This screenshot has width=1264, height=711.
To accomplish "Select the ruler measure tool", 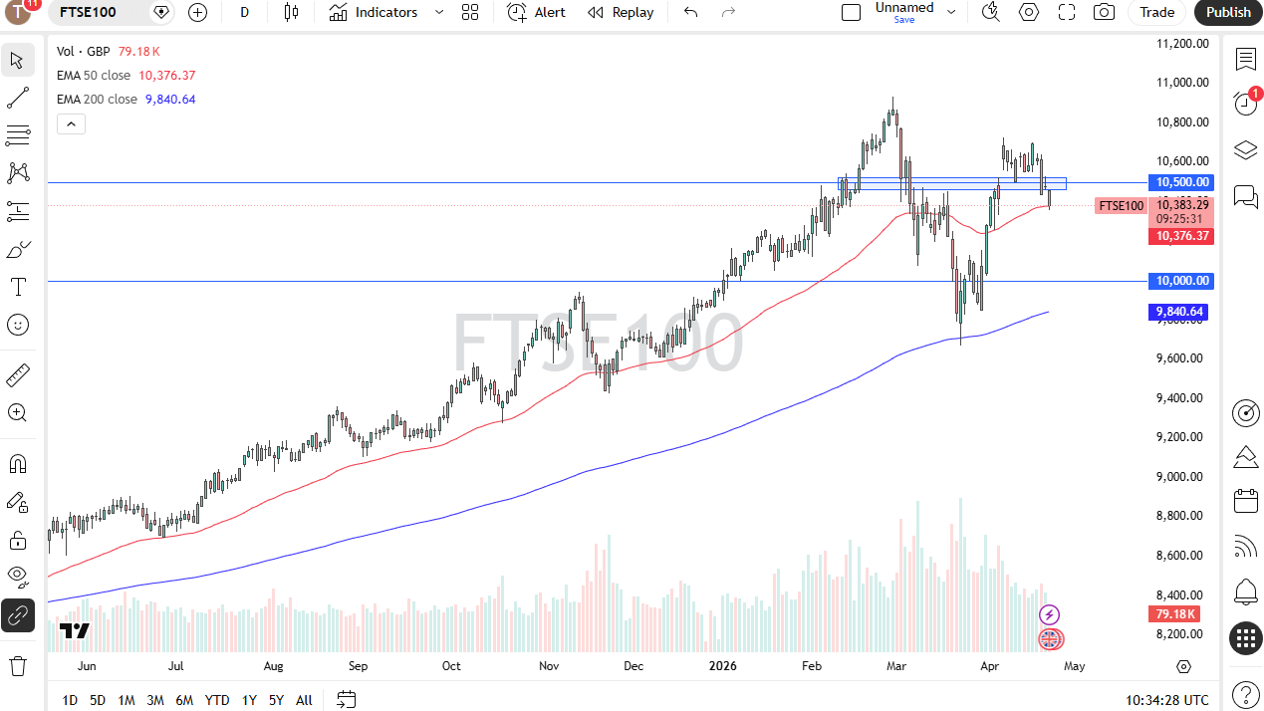I will pos(18,375).
